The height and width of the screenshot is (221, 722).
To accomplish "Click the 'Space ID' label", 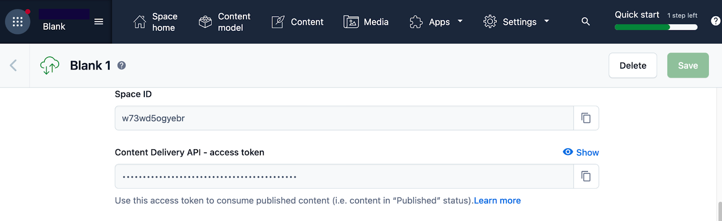I will pyautogui.click(x=133, y=94).
